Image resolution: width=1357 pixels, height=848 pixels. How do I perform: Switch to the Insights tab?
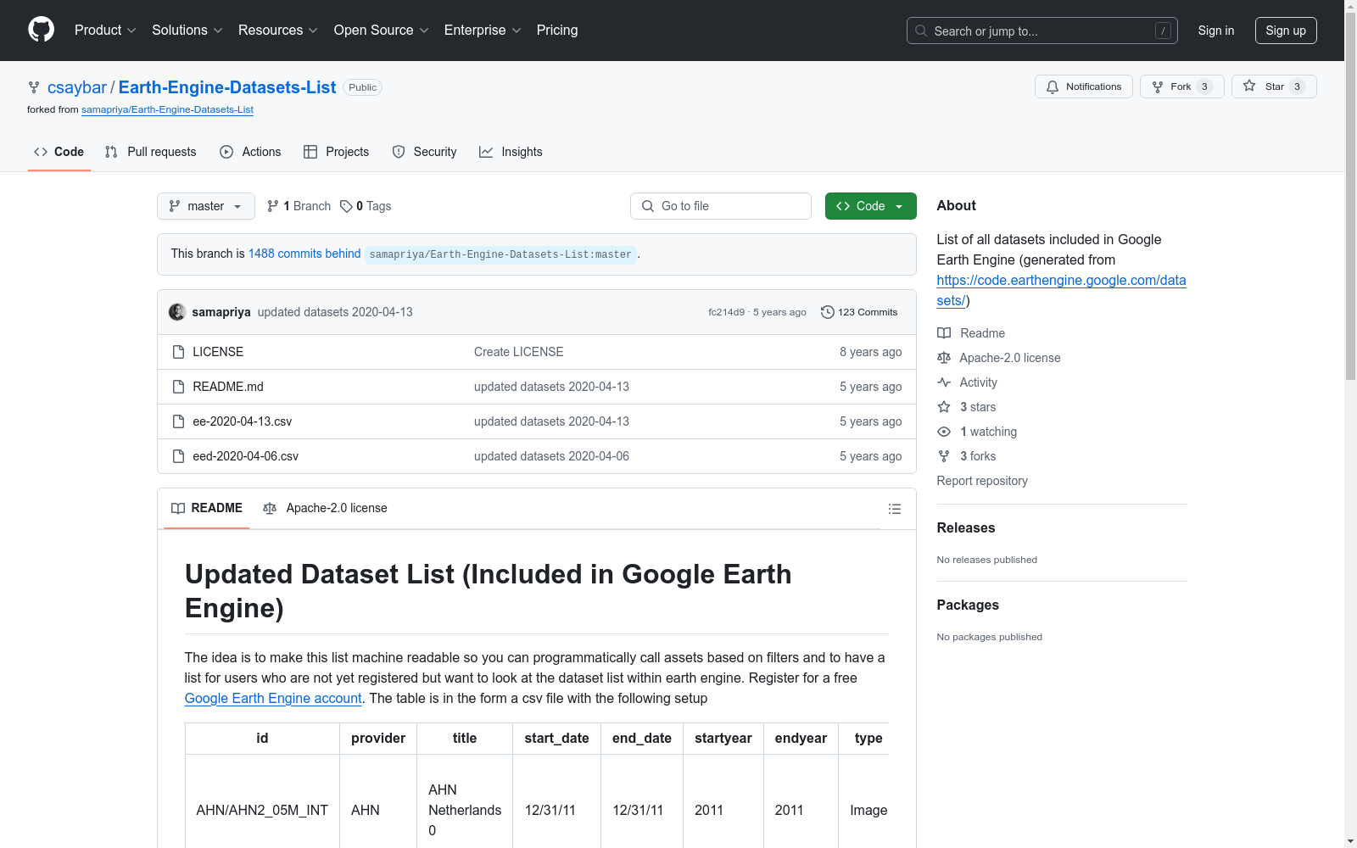[x=511, y=152]
